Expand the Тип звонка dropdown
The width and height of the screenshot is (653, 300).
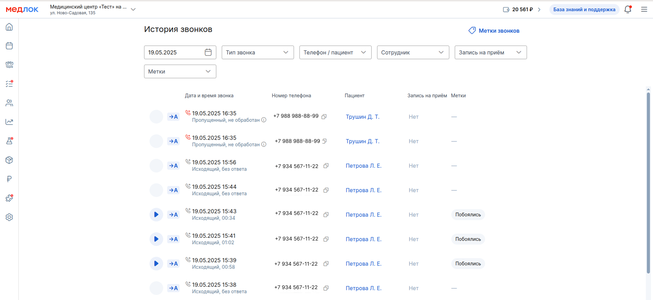(x=258, y=52)
